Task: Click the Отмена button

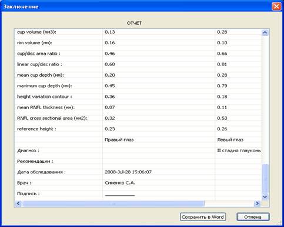Action: (253, 217)
